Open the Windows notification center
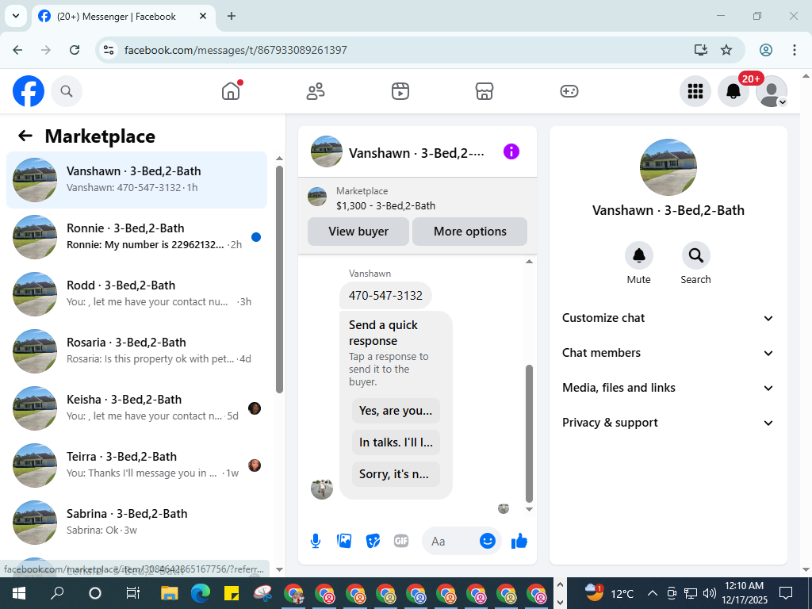The height and width of the screenshot is (609, 812). click(786, 593)
